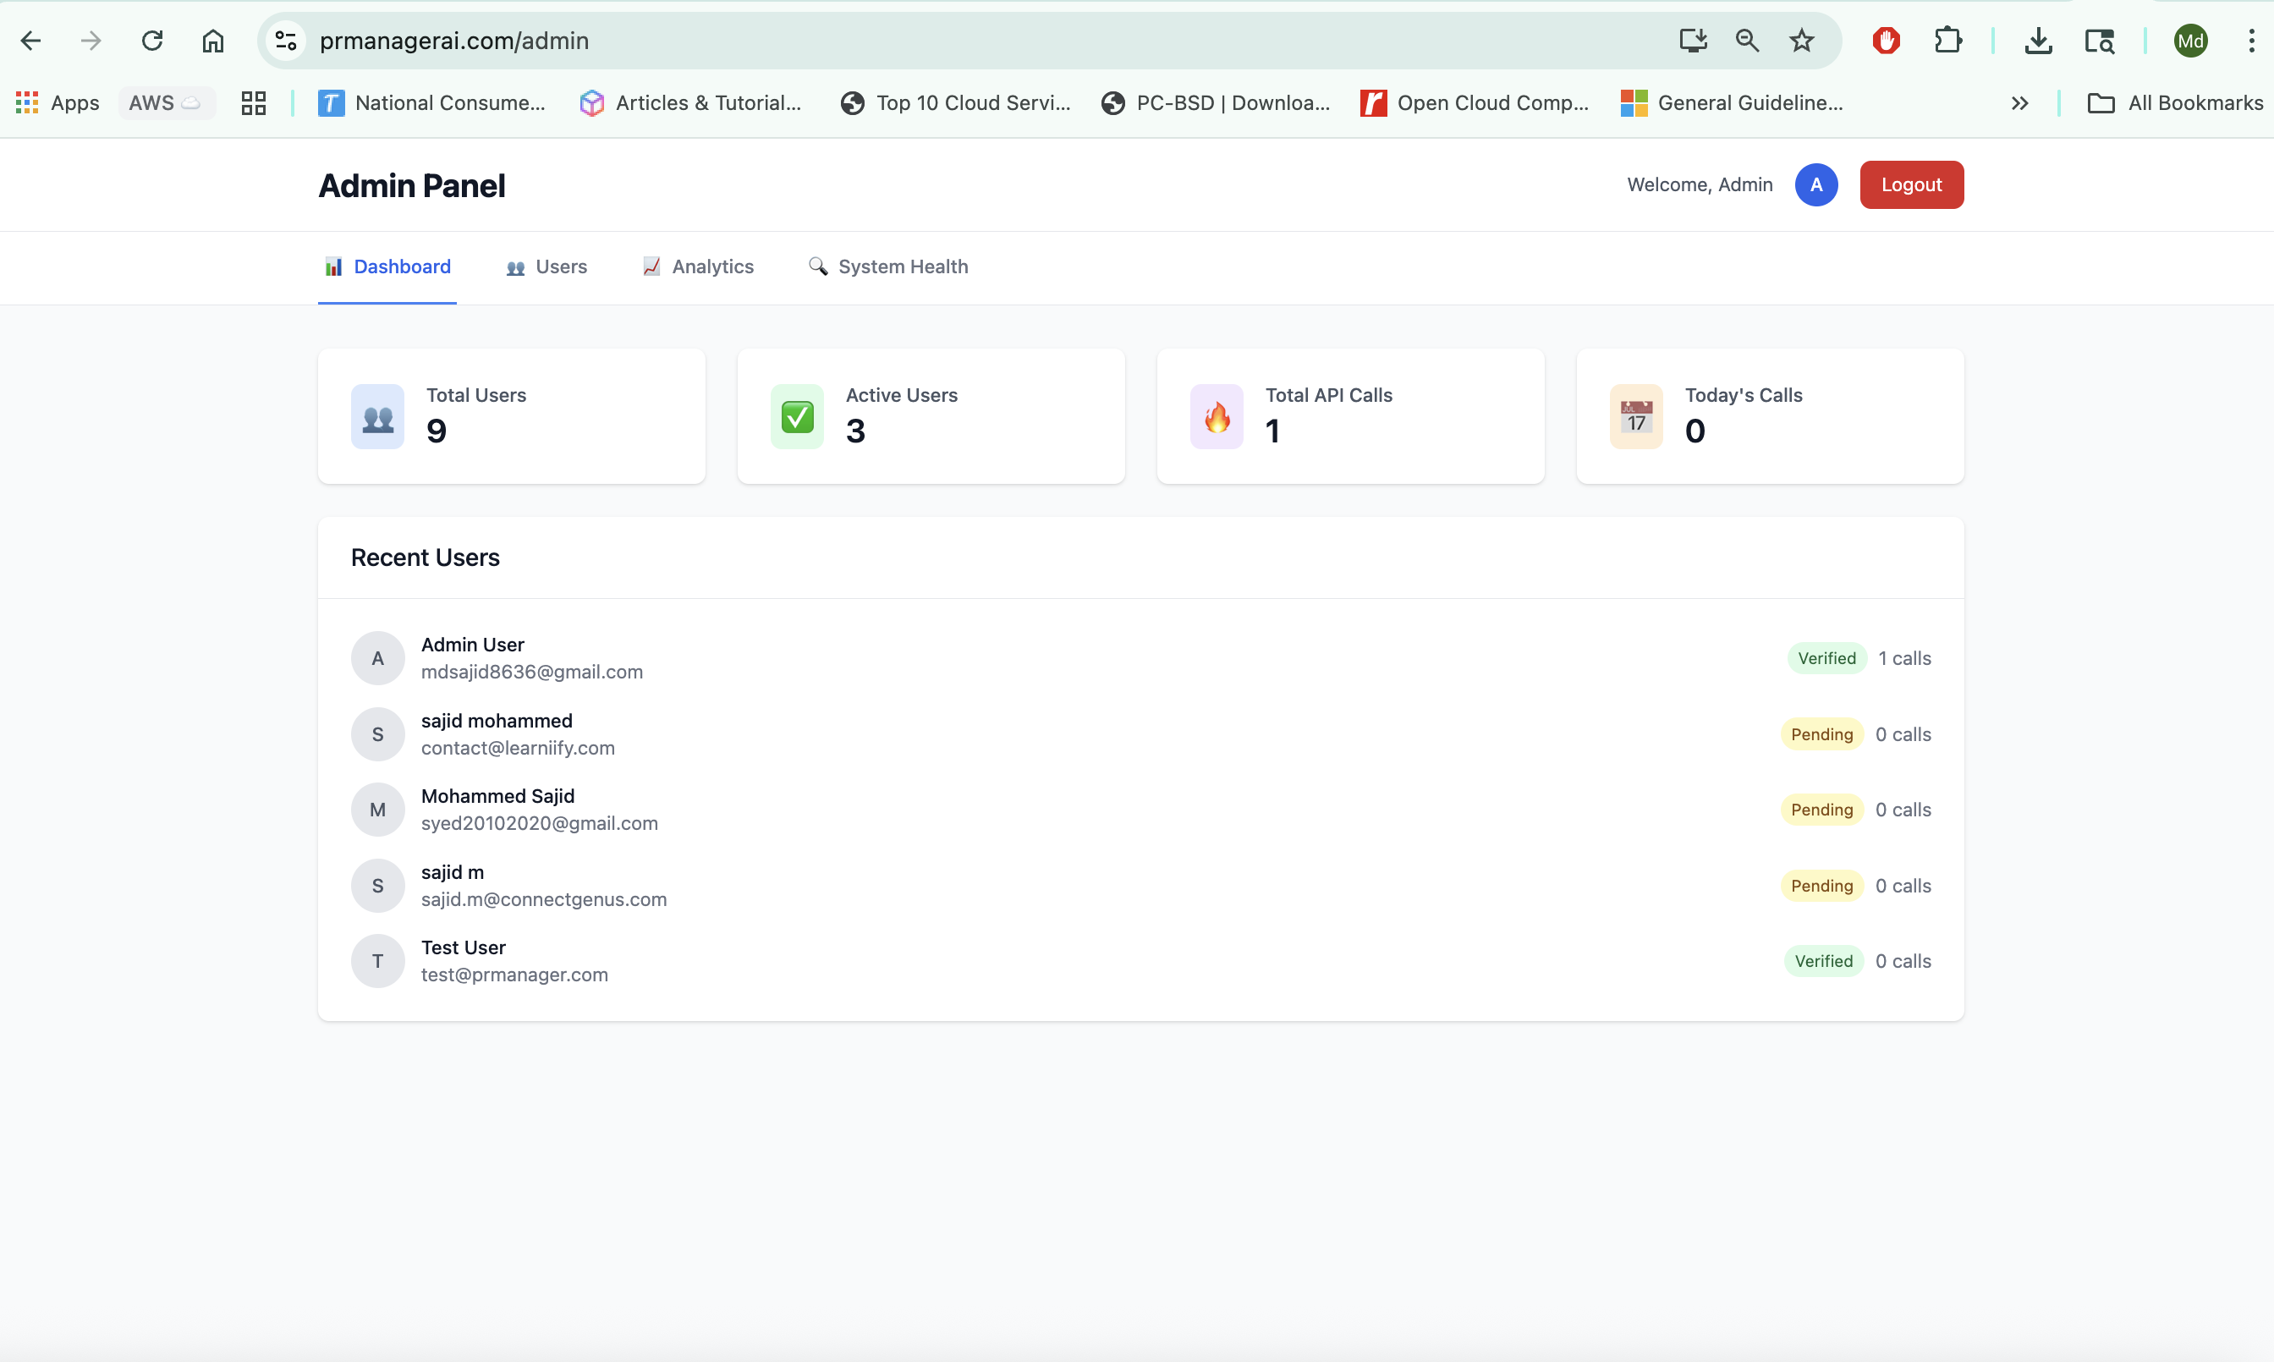Open the Analytics tab

pos(698,267)
